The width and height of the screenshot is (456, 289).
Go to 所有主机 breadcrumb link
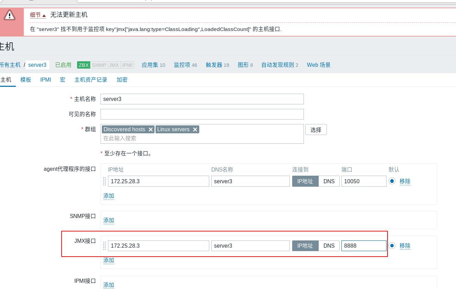[x=10, y=65]
